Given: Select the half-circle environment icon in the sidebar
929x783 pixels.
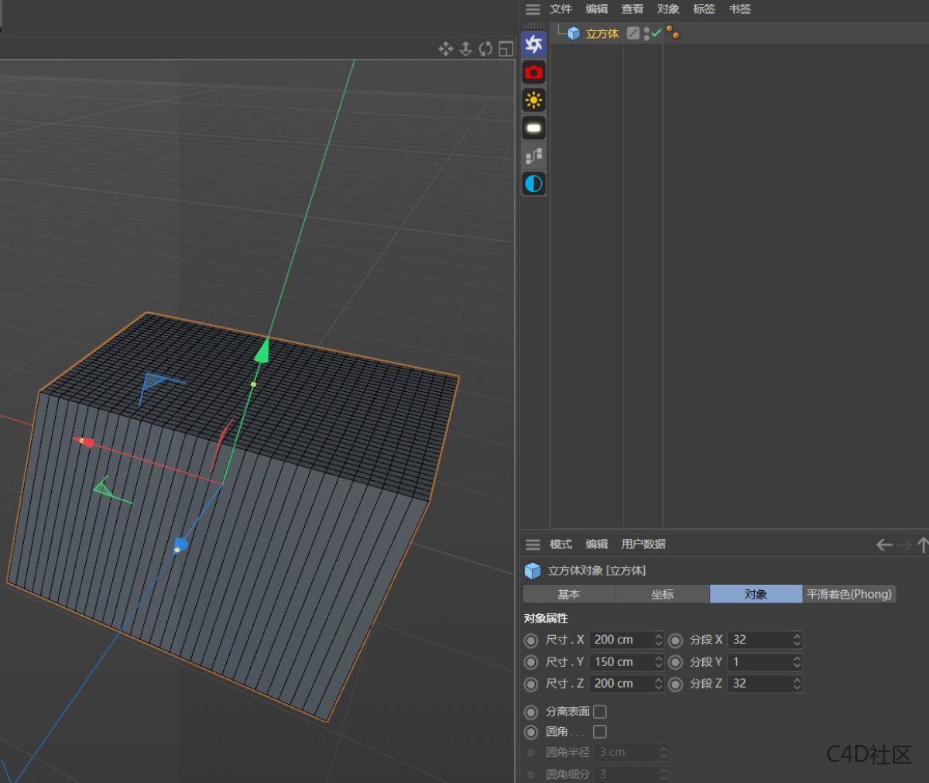Looking at the screenshot, I should pos(533,184).
